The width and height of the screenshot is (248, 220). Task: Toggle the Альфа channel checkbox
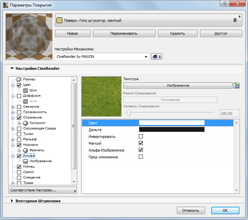[19, 156]
